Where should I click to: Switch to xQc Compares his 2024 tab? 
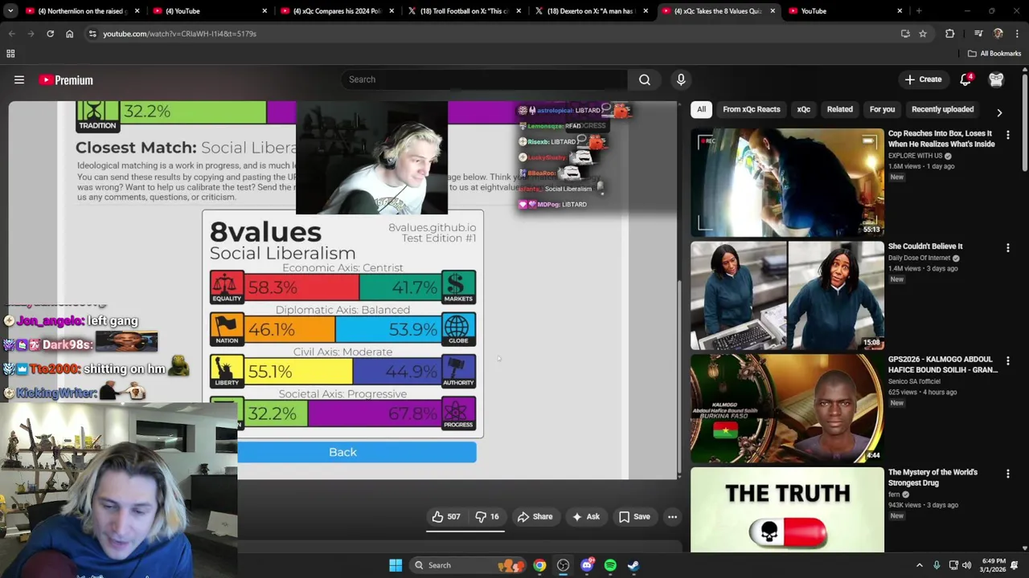coord(336,11)
